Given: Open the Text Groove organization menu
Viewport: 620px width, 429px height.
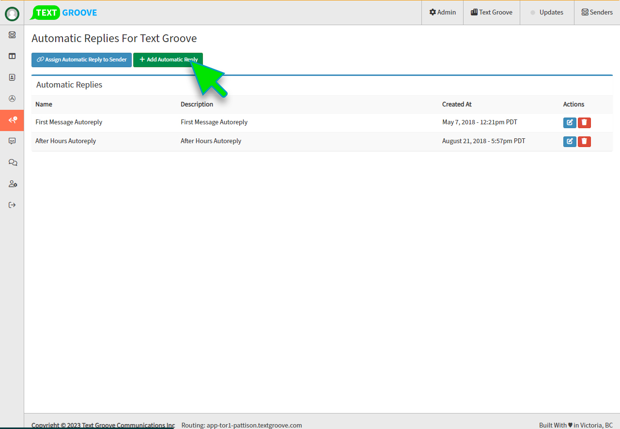Looking at the screenshot, I should (492, 13).
